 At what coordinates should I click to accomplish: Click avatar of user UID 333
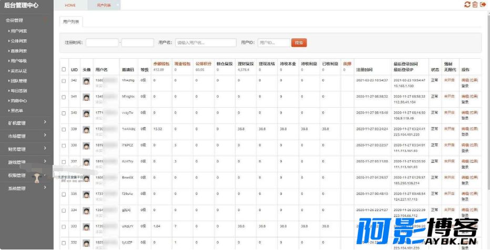pyautogui.click(x=86, y=227)
